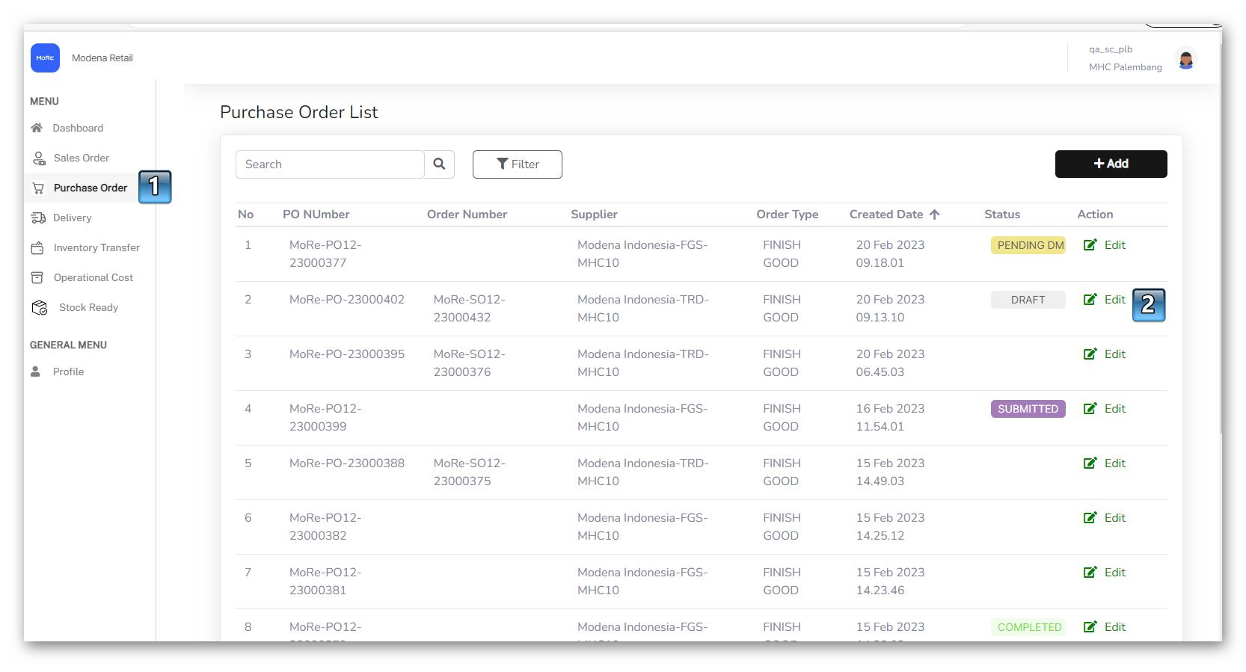Edit the DRAFT order MoRe-PO-23000402
This screenshot has height=672, width=1246.
(x=1105, y=300)
